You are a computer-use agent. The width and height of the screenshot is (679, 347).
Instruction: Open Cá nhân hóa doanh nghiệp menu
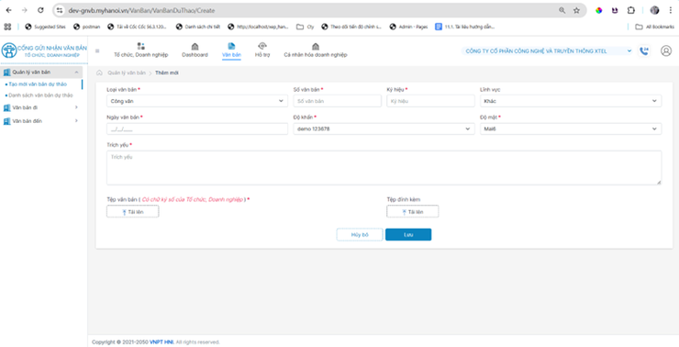click(x=316, y=50)
